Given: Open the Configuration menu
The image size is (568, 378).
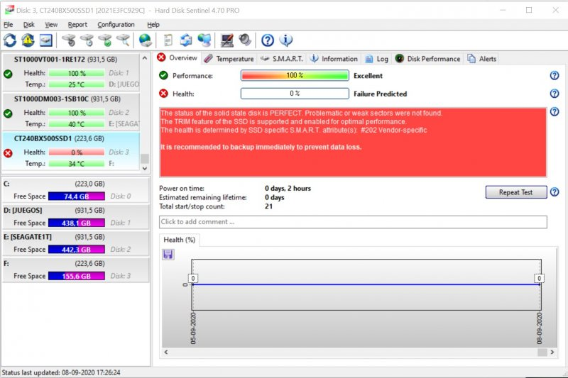Looking at the screenshot, I should click(116, 24).
